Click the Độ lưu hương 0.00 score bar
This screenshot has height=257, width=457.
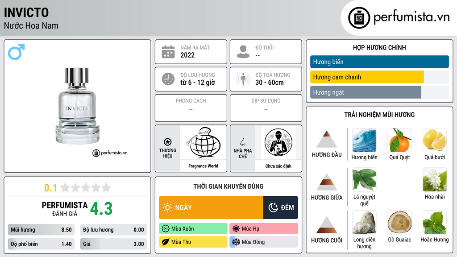coord(113,230)
